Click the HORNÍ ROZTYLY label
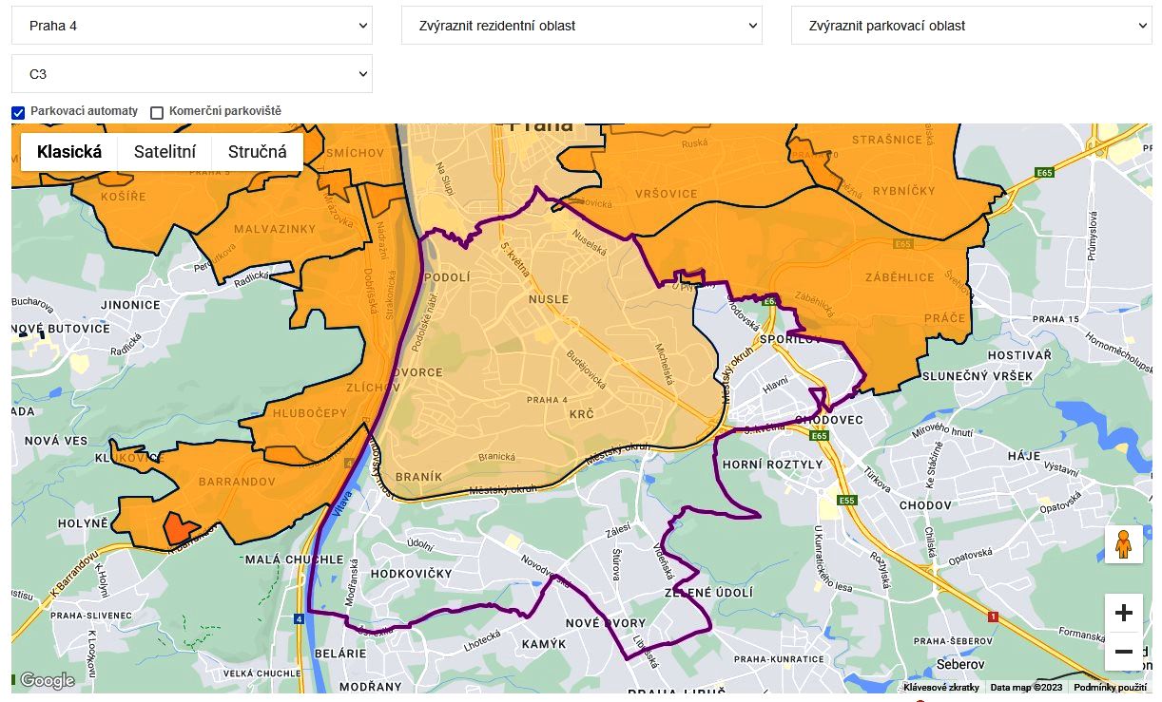The height and width of the screenshot is (702, 1162). [772, 465]
